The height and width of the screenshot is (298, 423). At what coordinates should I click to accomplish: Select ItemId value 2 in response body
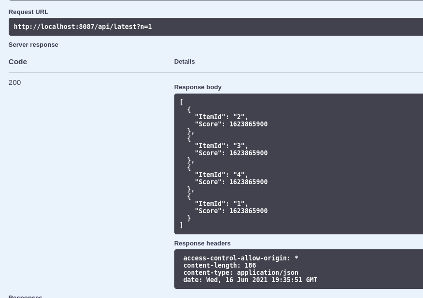click(x=239, y=117)
